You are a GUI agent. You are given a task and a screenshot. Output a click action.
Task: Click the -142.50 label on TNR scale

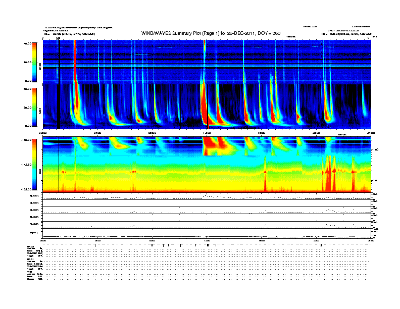(x=26, y=165)
